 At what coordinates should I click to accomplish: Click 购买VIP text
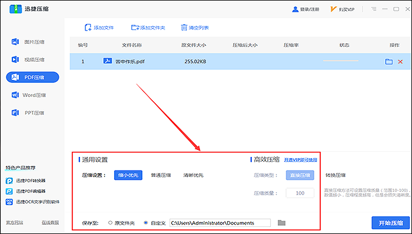click(347, 9)
